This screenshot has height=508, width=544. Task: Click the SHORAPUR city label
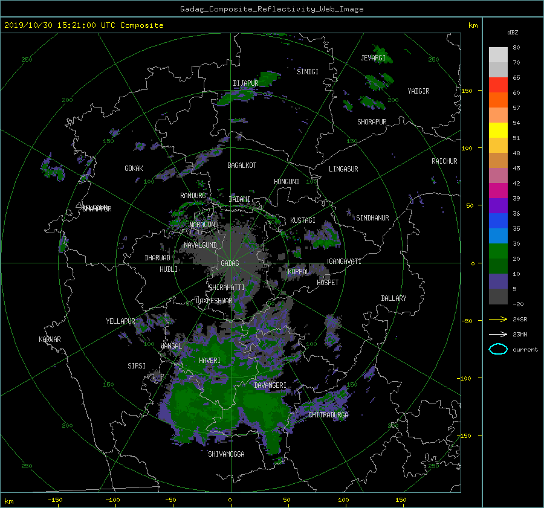[372, 122]
